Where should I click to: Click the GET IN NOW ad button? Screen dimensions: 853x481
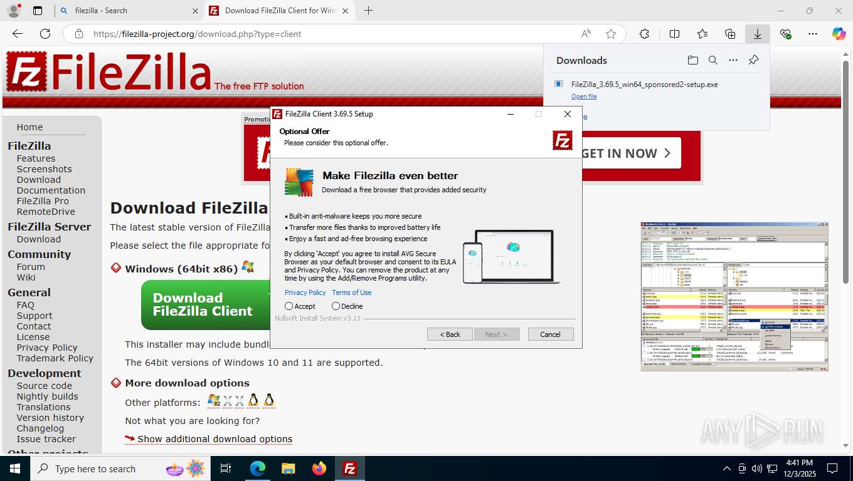coord(631,153)
